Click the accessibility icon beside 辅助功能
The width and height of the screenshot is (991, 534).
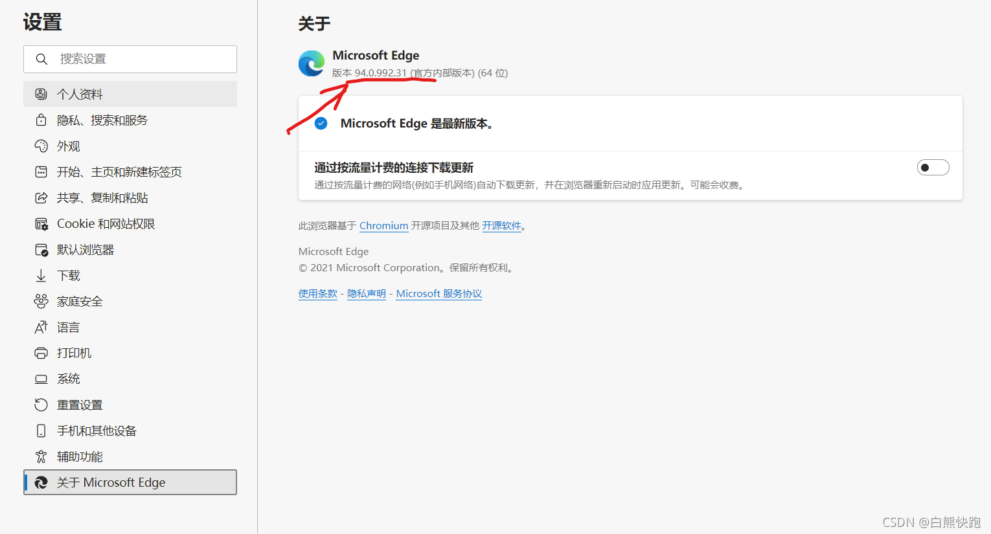pos(41,456)
